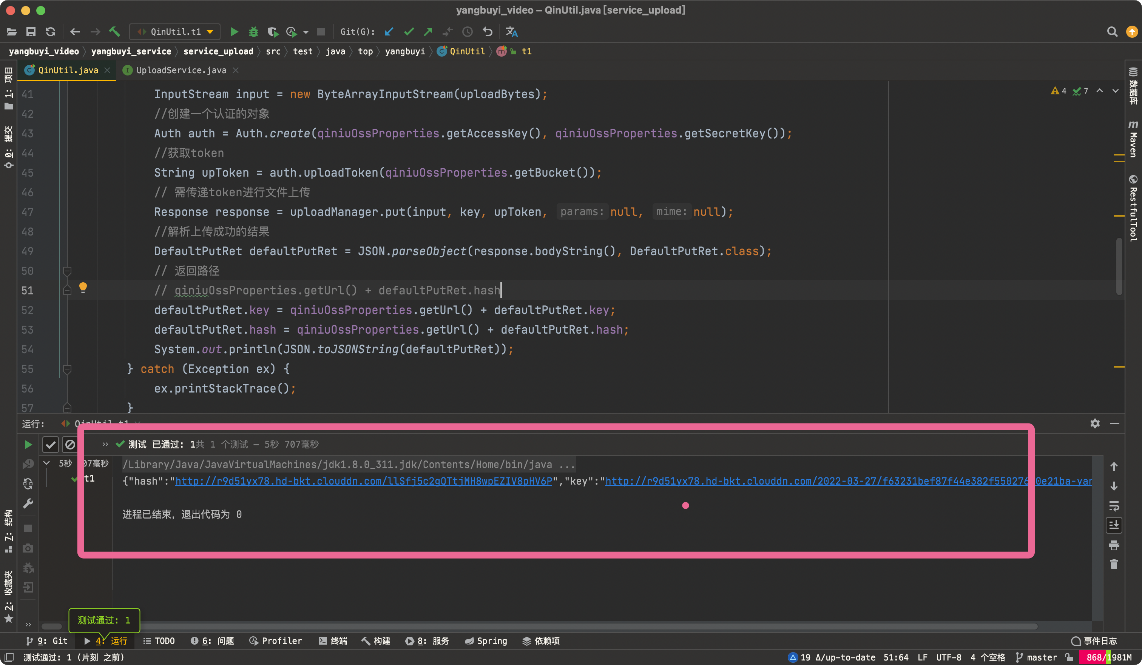Open Run panel settings gear
The height and width of the screenshot is (665, 1142).
tap(1095, 423)
